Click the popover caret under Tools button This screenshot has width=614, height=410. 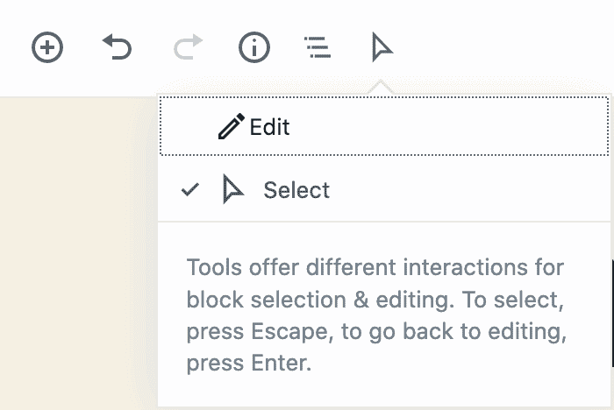pyautogui.click(x=381, y=87)
